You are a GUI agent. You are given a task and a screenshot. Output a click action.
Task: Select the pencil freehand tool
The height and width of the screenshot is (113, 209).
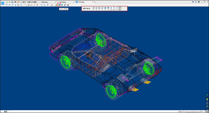(34, 5)
